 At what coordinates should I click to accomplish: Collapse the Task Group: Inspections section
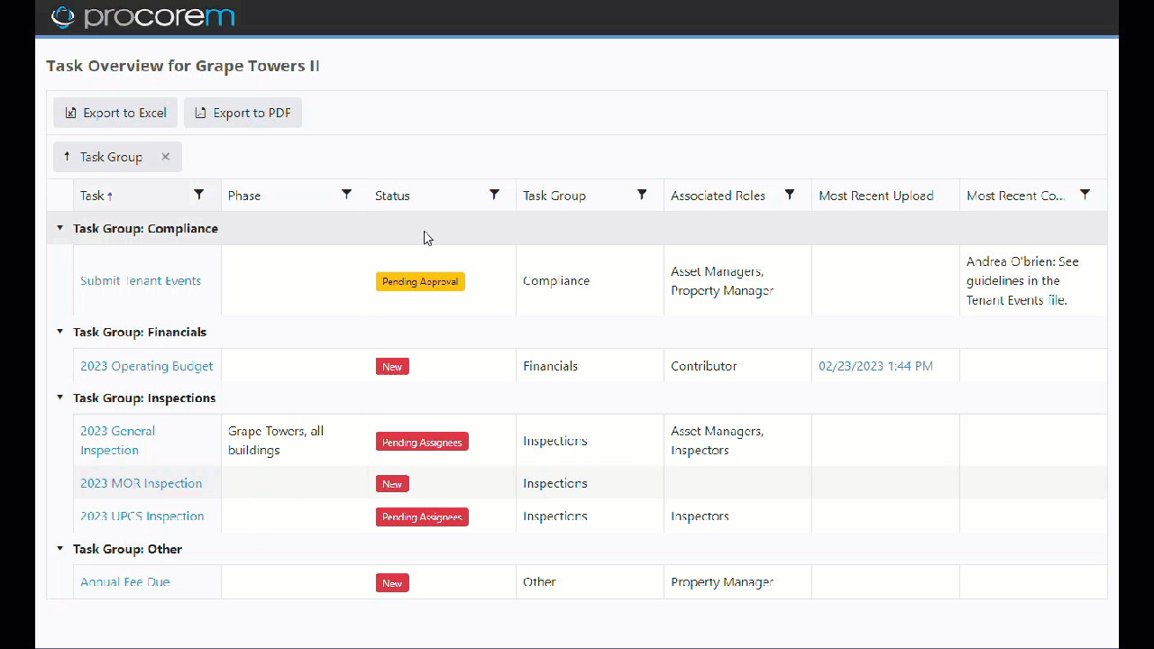click(x=60, y=398)
